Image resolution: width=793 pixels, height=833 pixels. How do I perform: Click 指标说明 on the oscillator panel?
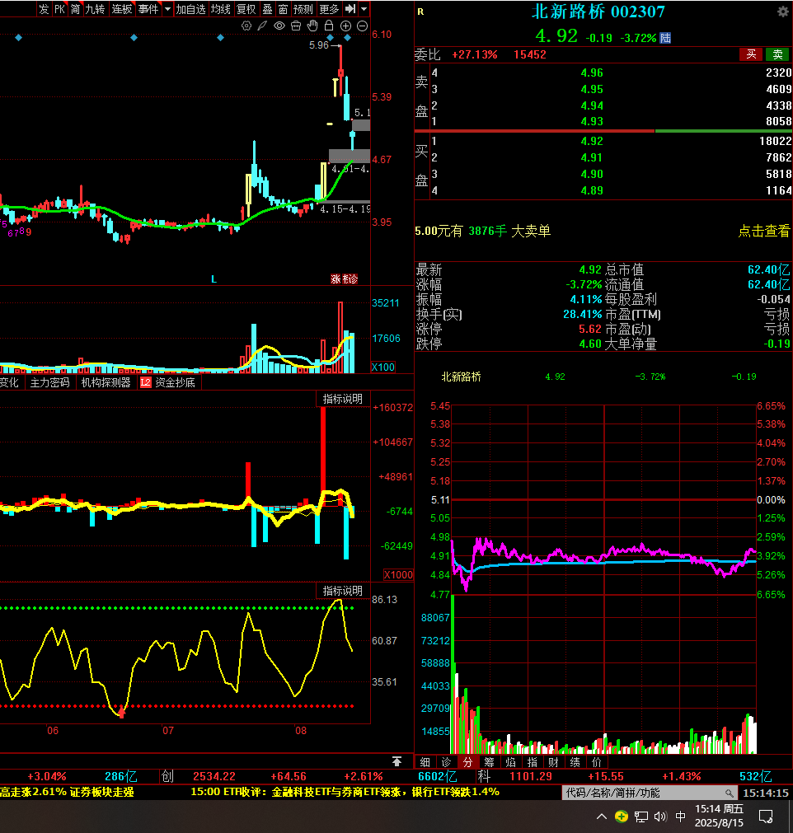(342, 591)
